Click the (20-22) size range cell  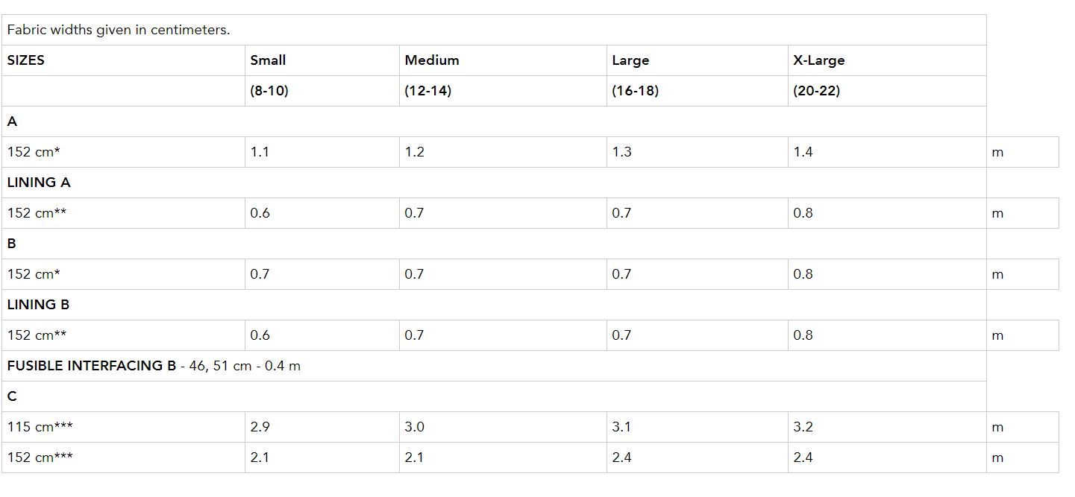[816, 91]
